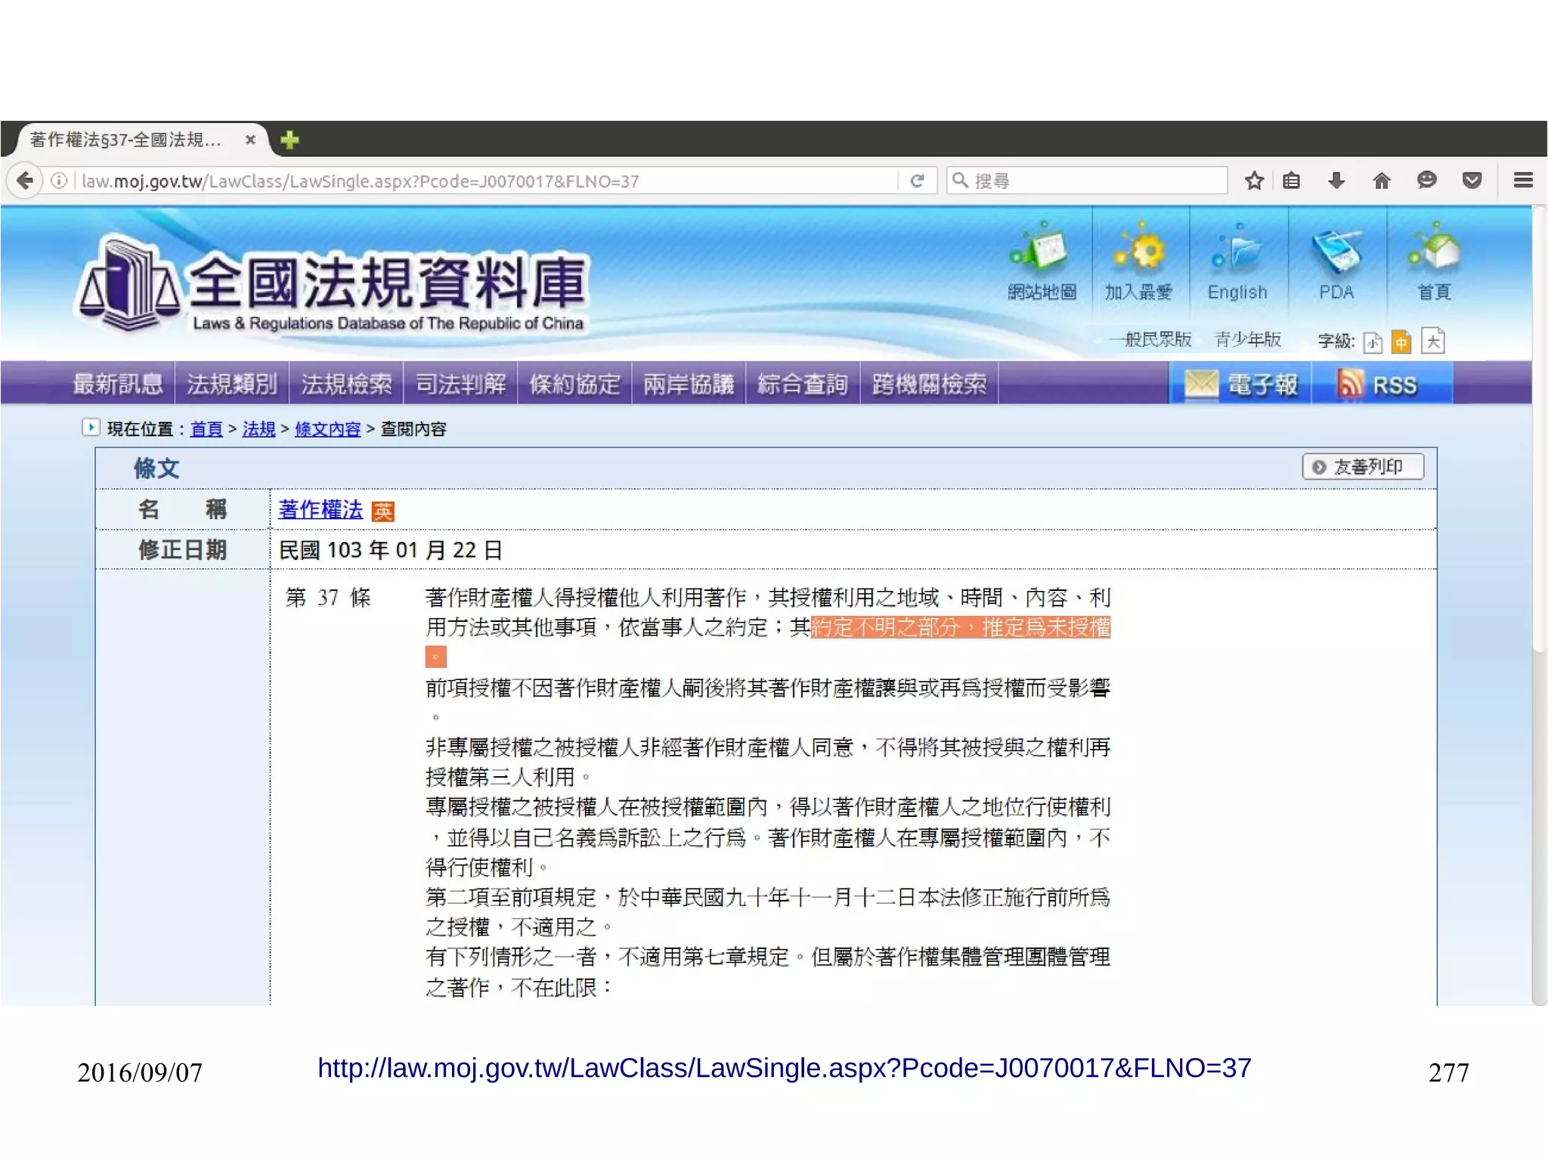Bookmark this page with the star icon
Viewport: 1548px width, 1160px height.
(1254, 181)
